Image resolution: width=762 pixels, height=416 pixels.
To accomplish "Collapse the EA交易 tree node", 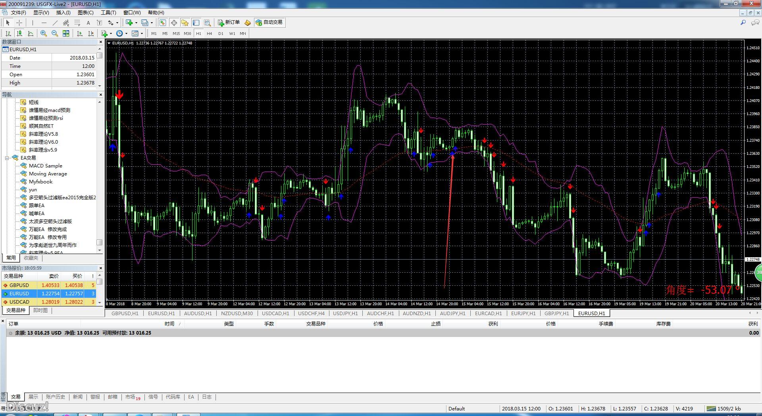I will pyautogui.click(x=7, y=158).
